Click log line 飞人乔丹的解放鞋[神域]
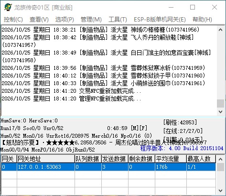This screenshot has width=226, height=196. (x=98, y=41)
